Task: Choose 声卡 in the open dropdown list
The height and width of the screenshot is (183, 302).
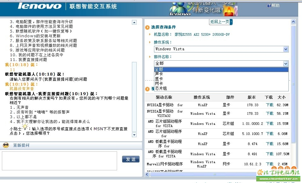Action: [221, 74]
